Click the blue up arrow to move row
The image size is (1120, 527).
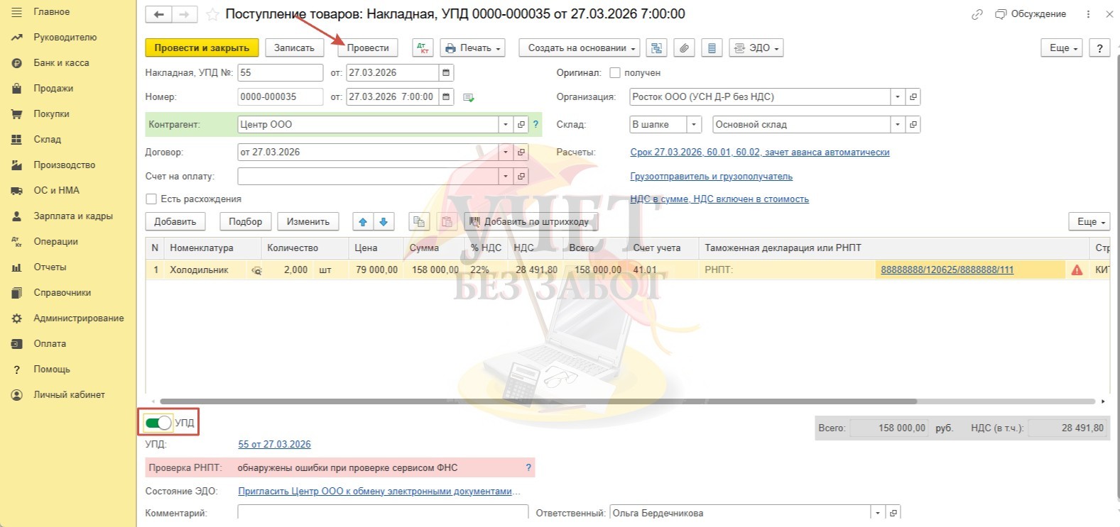363,222
